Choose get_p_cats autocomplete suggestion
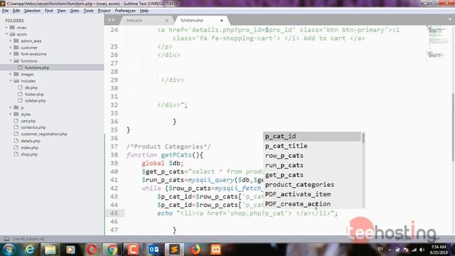 coord(312,175)
